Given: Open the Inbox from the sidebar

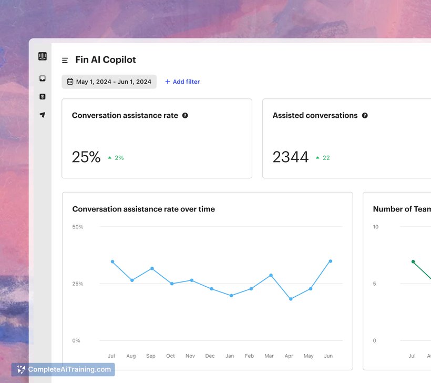Looking at the screenshot, I should 43,78.
